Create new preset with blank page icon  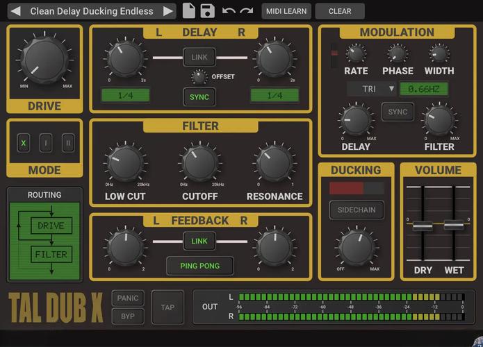click(189, 11)
